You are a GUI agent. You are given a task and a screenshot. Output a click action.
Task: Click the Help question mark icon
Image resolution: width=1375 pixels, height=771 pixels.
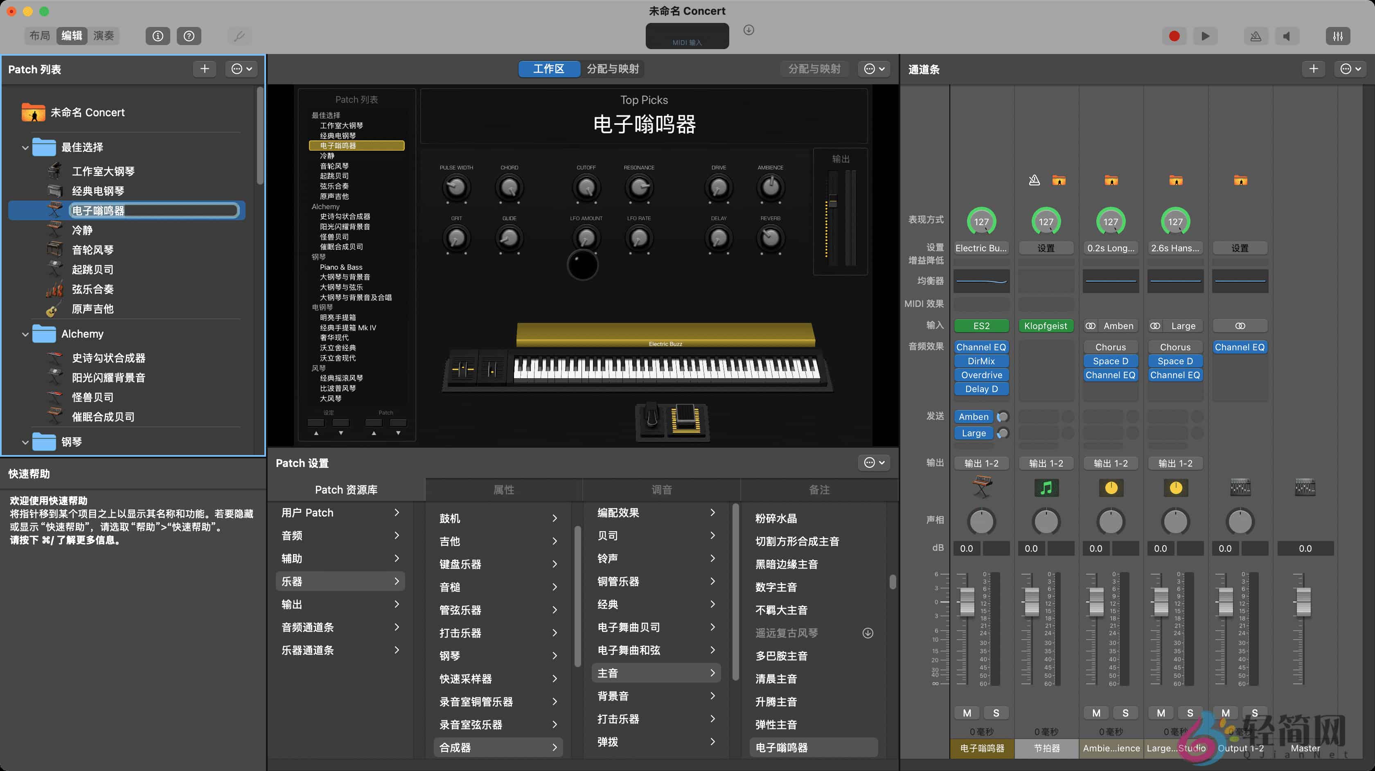pos(189,36)
